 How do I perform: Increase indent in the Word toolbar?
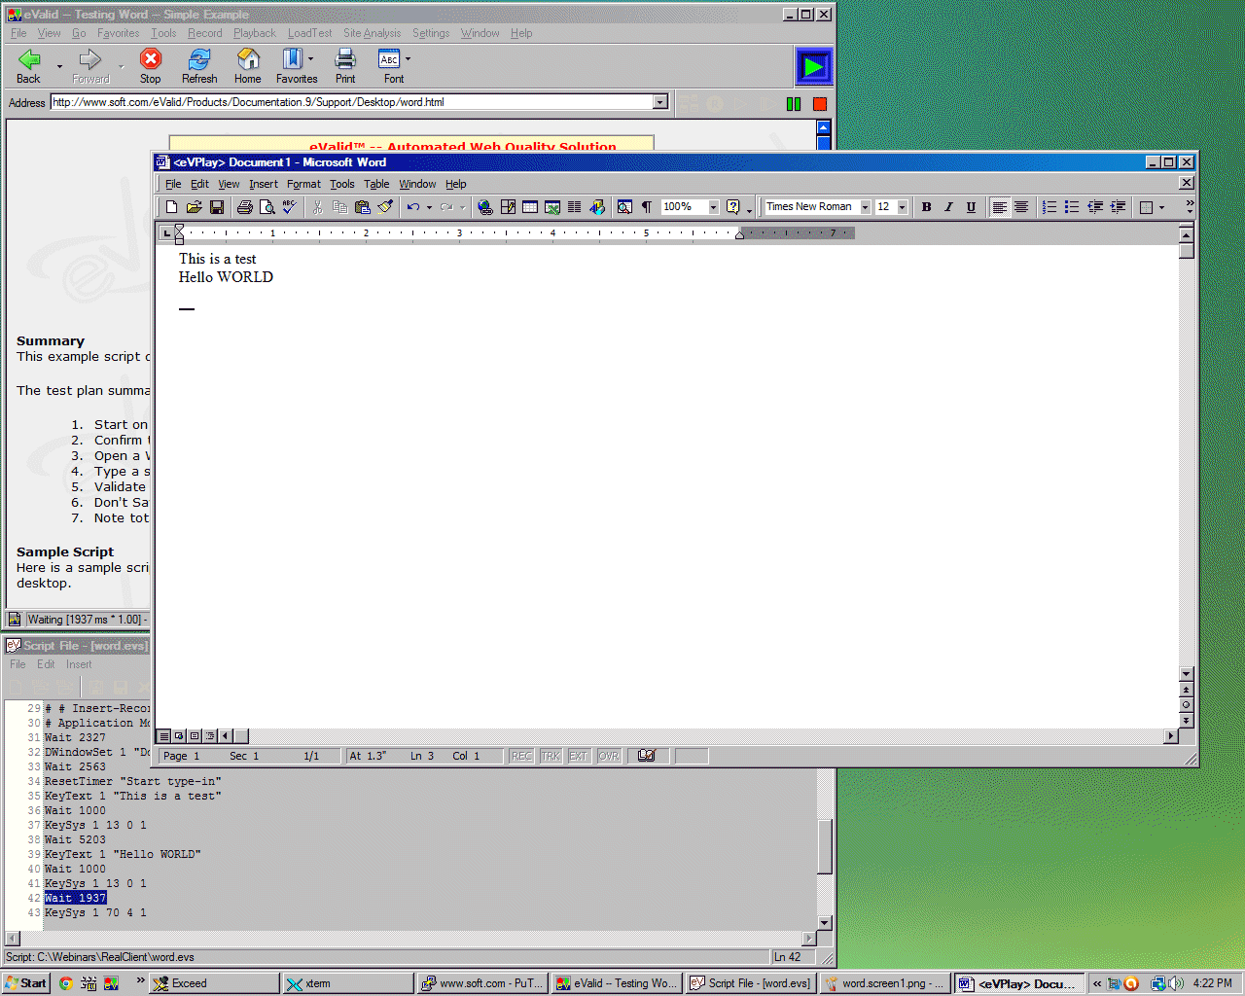tap(1119, 207)
